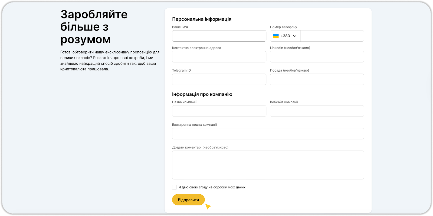The width and height of the screenshot is (433, 216).
Task: Click the "Заробляйте більше з розумом" heading
Action: click(94, 27)
